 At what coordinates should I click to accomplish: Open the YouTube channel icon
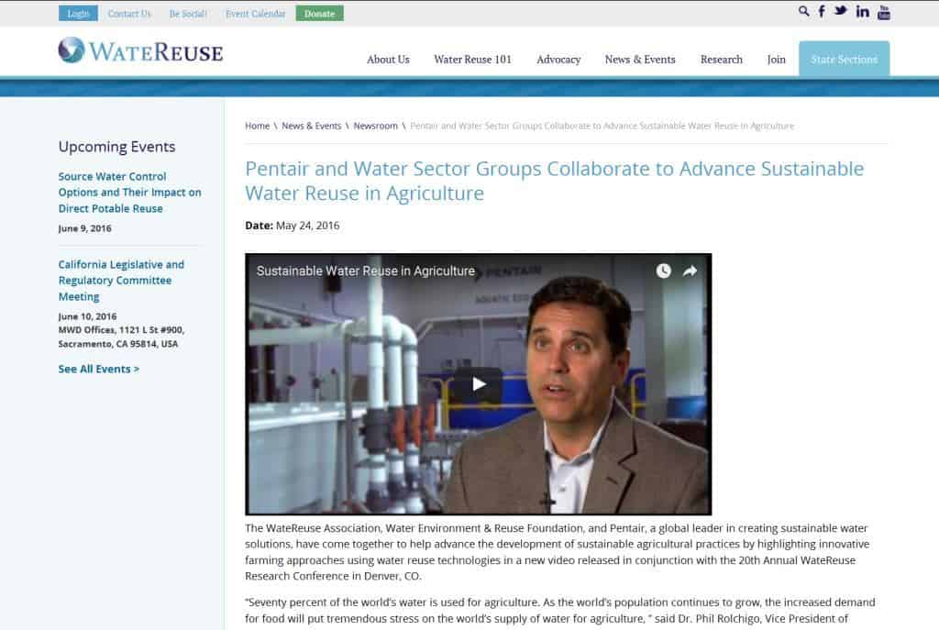click(883, 12)
